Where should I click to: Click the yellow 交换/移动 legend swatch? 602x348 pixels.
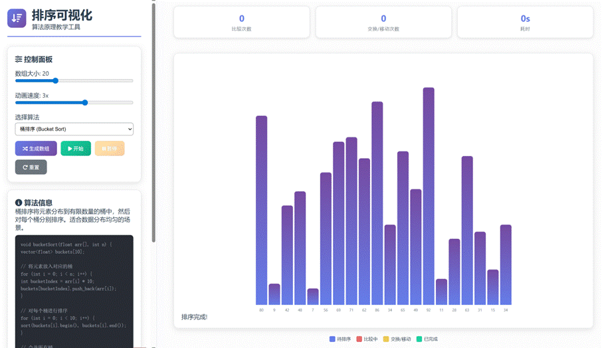(387, 339)
